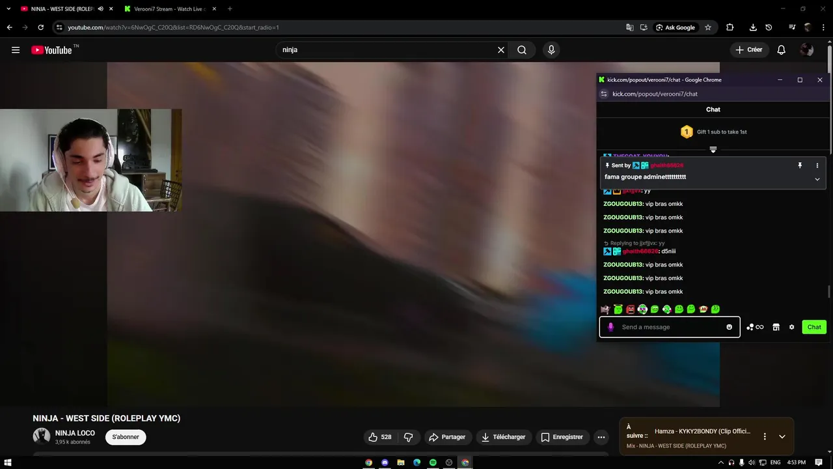Open media controls icon in Chrome toolbar
Screen dimensions: 833x469
792,27
